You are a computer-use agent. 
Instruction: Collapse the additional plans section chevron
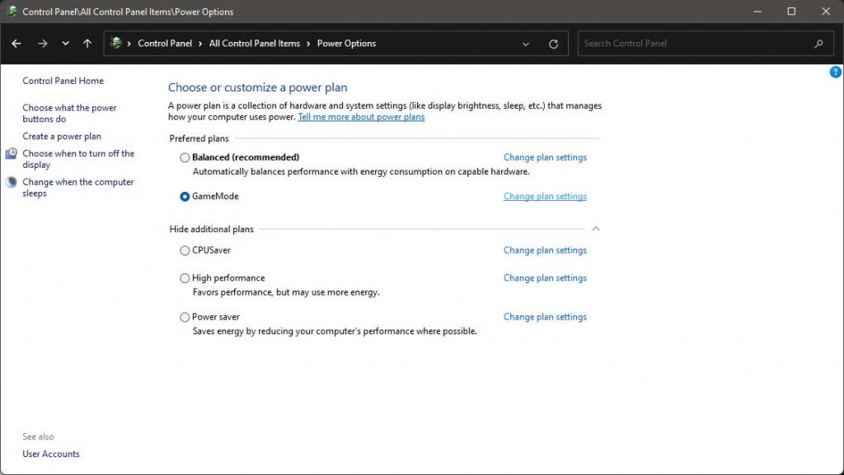pos(596,229)
